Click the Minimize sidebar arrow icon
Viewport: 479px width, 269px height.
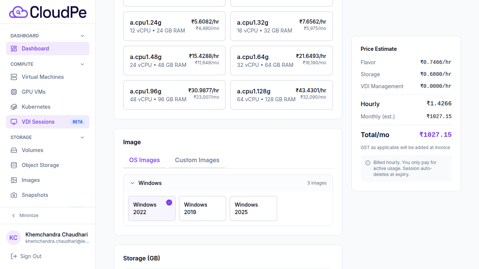[14, 216]
